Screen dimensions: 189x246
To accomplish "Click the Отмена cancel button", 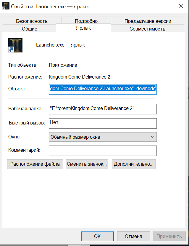I will tap(133, 236).
